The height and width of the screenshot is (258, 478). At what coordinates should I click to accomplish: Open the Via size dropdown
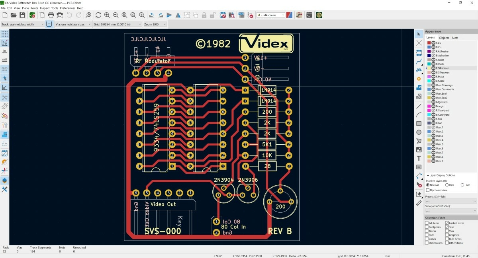pyautogui.click(x=73, y=24)
